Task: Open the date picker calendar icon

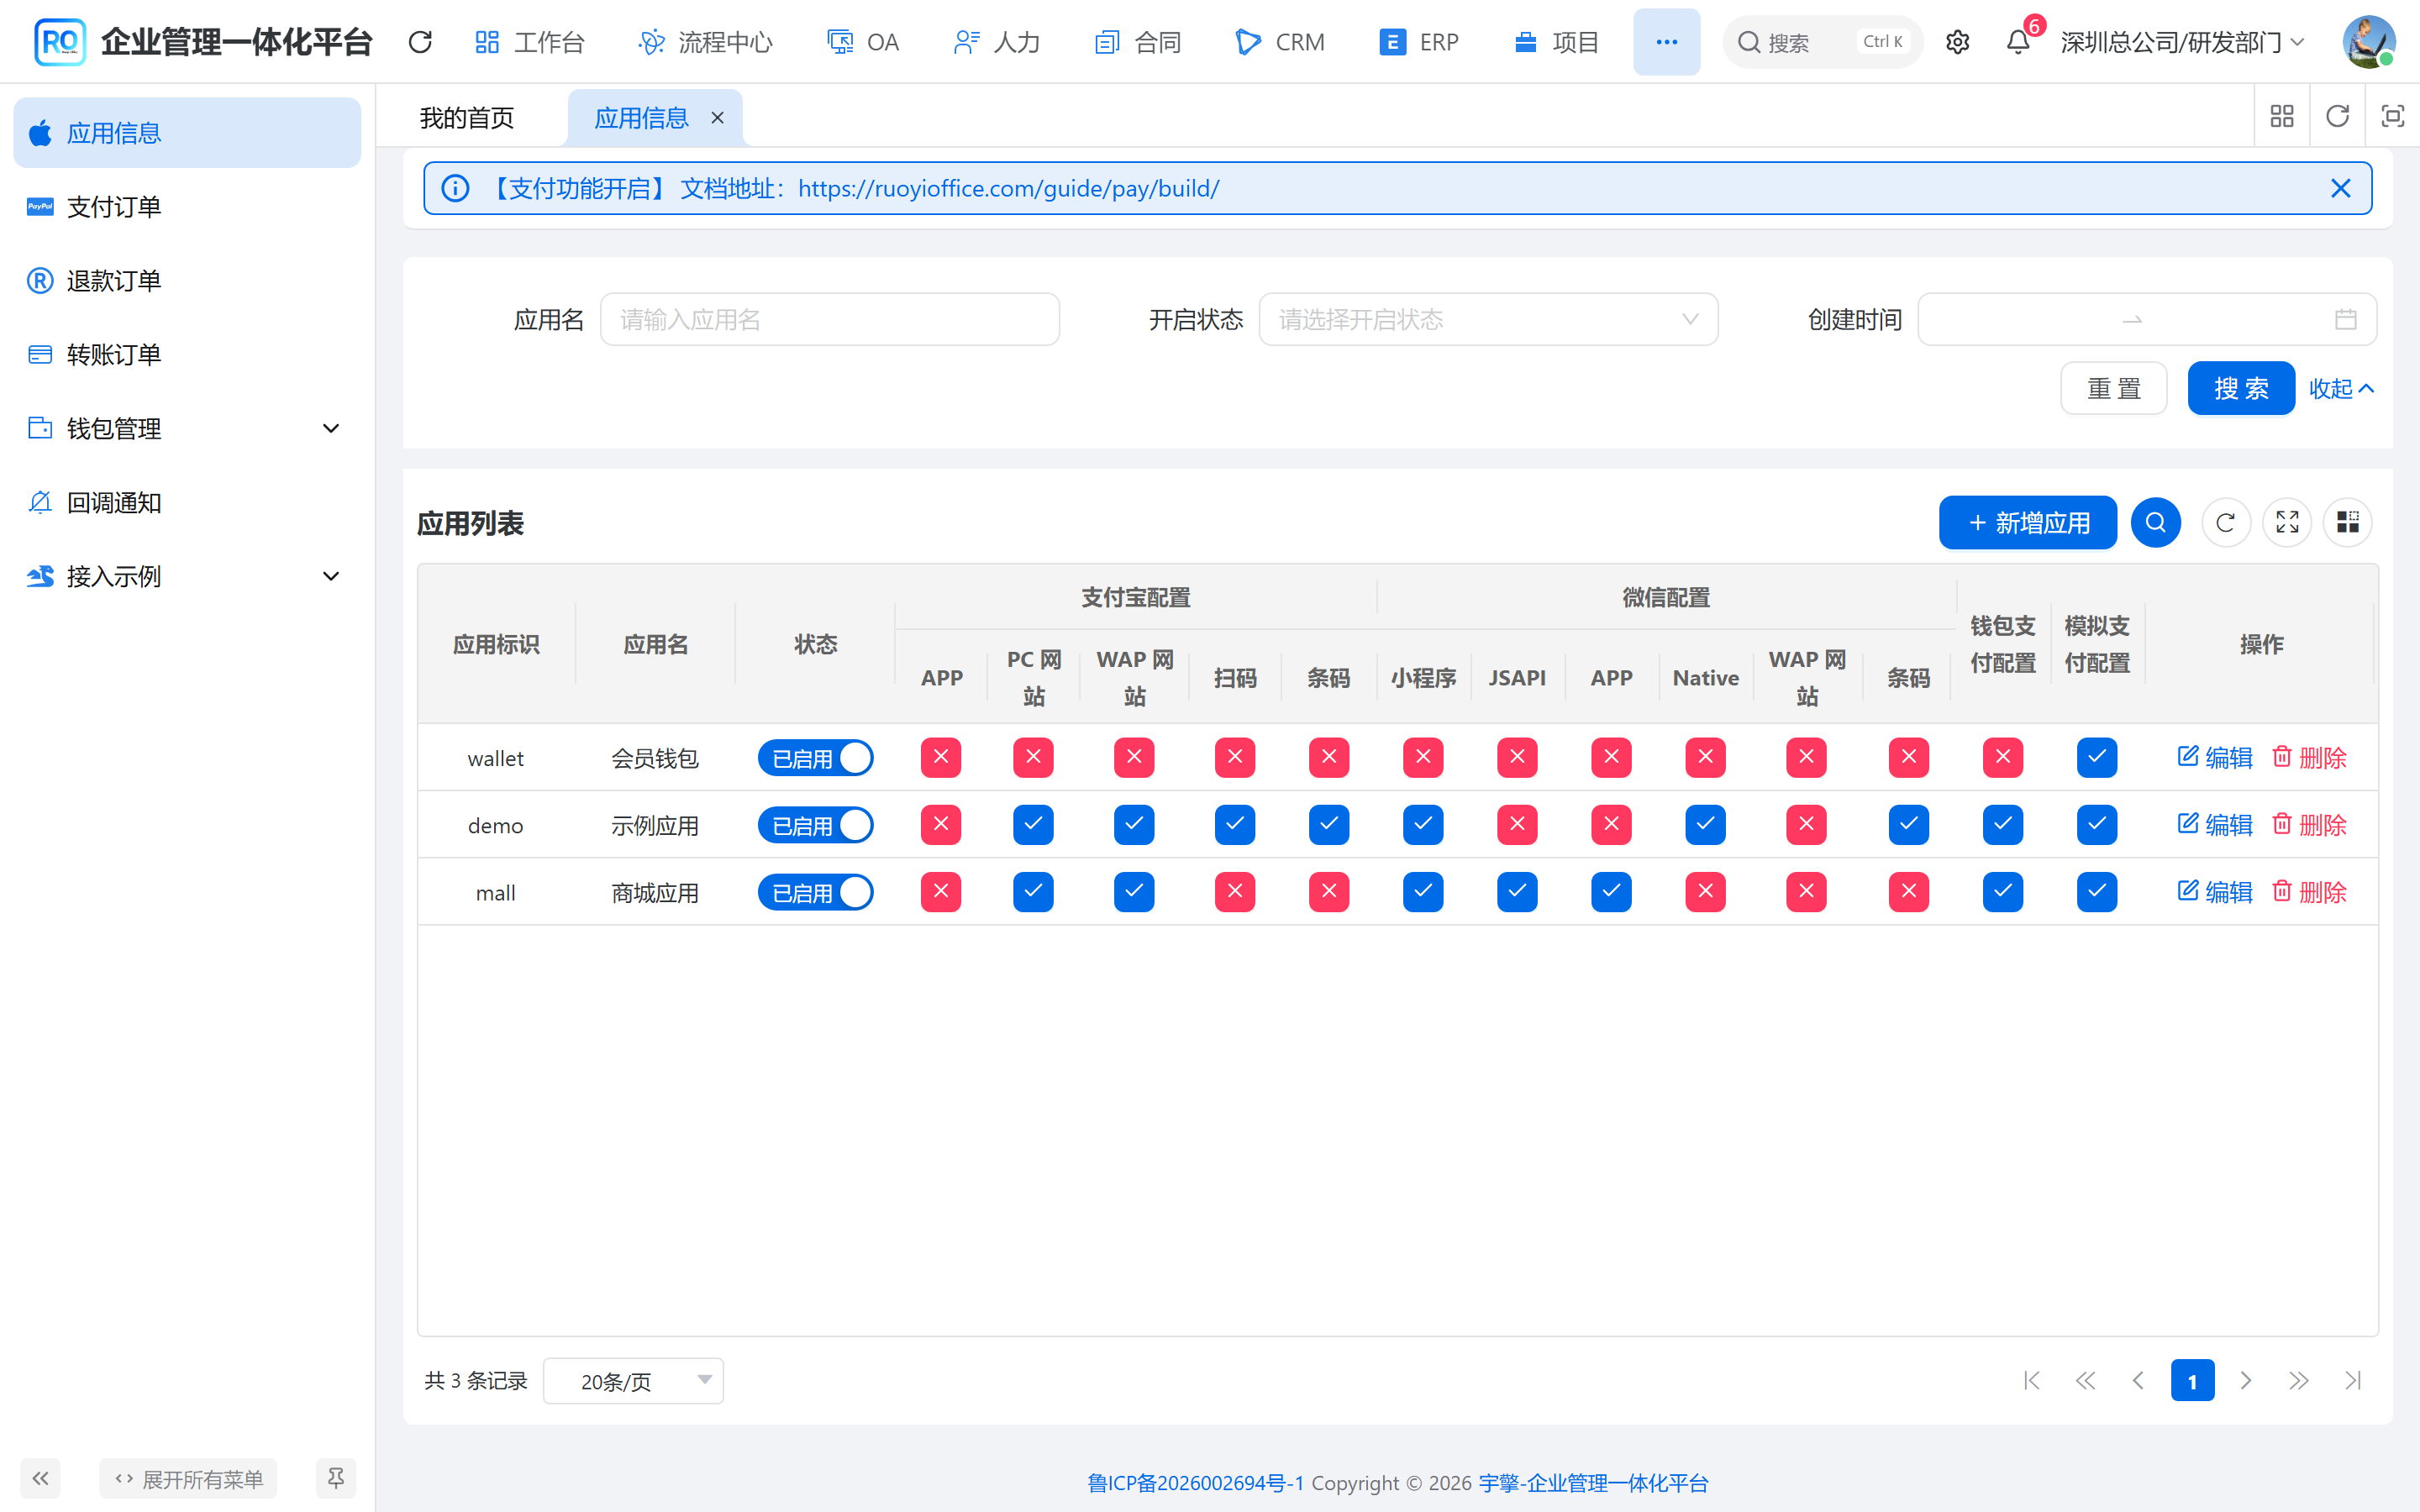Action: (x=2345, y=319)
